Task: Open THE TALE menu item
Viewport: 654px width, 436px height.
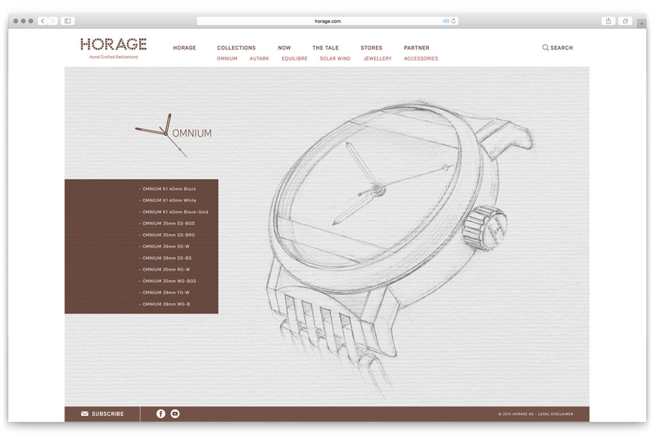Action: point(325,48)
